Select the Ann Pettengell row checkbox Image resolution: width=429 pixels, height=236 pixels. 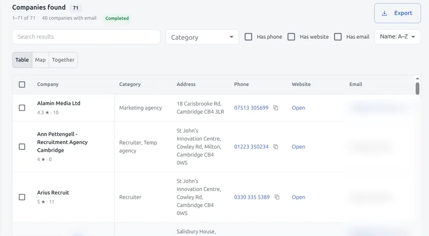22,147
